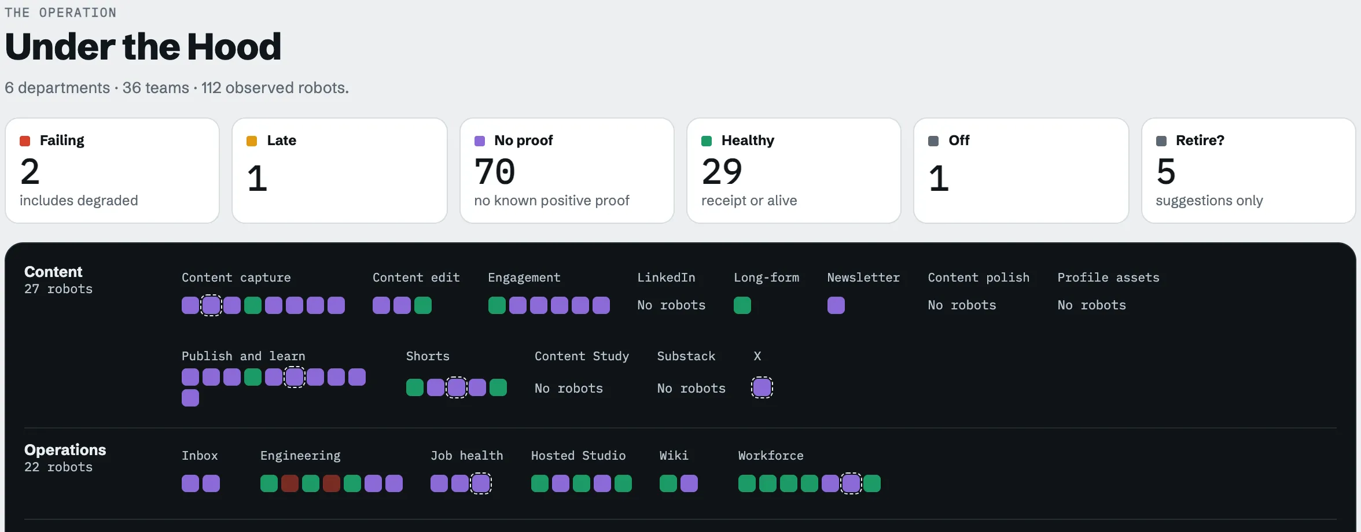The height and width of the screenshot is (532, 1361).
Task: Click the Content capture team label
Action: (x=236, y=278)
